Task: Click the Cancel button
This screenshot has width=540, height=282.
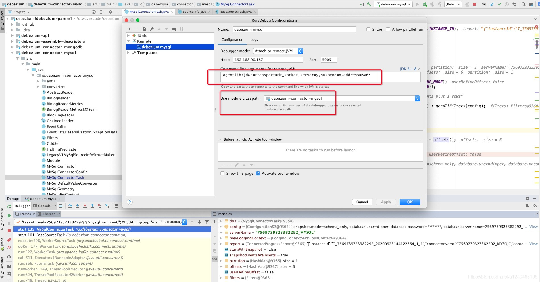Action: coord(362,202)
